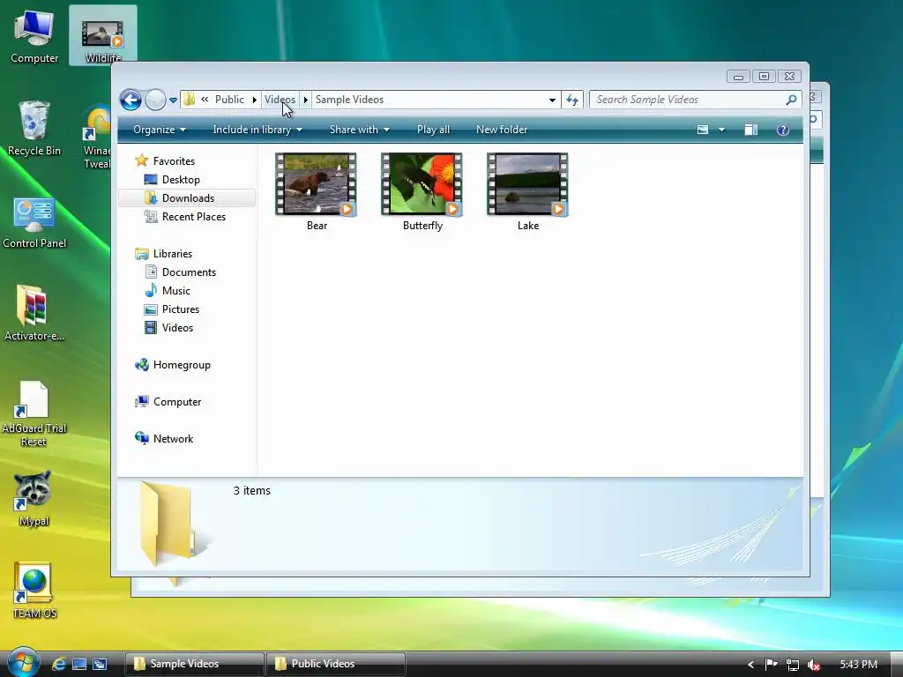
Task: Open the Windows Start orb
Action: (23, 663)
